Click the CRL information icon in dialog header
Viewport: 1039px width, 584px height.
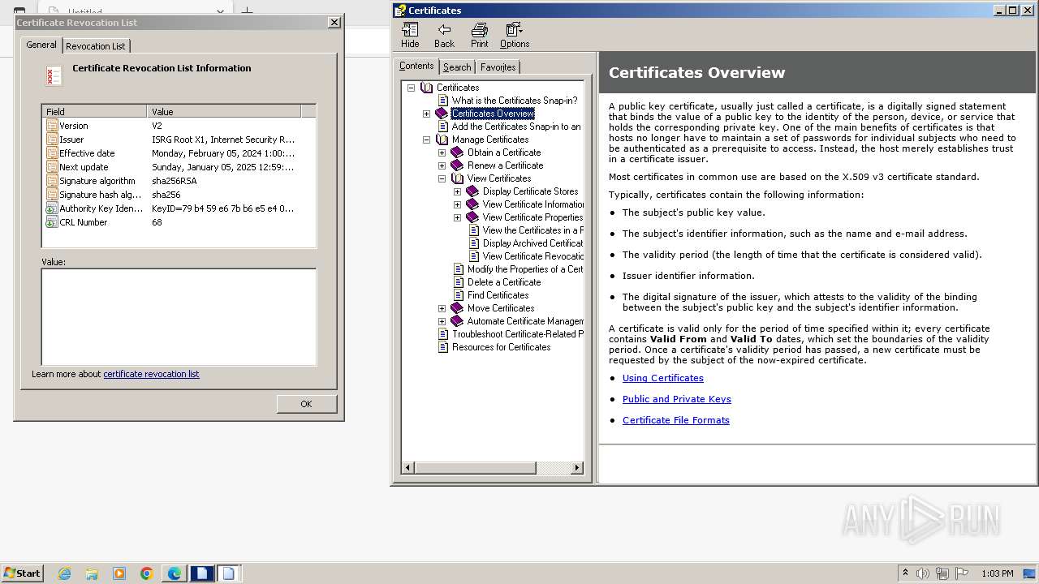54,76
